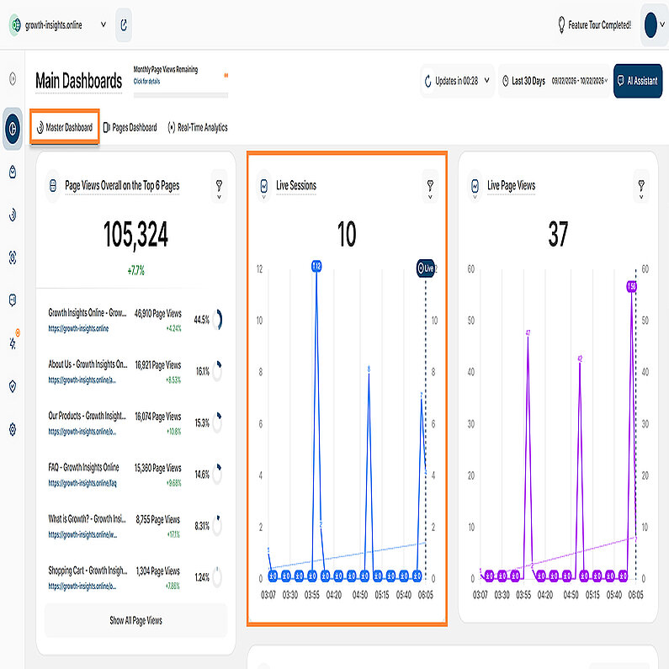This screenshot has height=669, width=669.
Task: Open the shield checkmark sidebar icon
Action: [x=13, y=386]
